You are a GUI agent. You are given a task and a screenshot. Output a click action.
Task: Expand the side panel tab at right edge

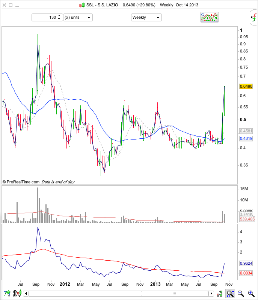pyautogui.click(x=253, y=18)
